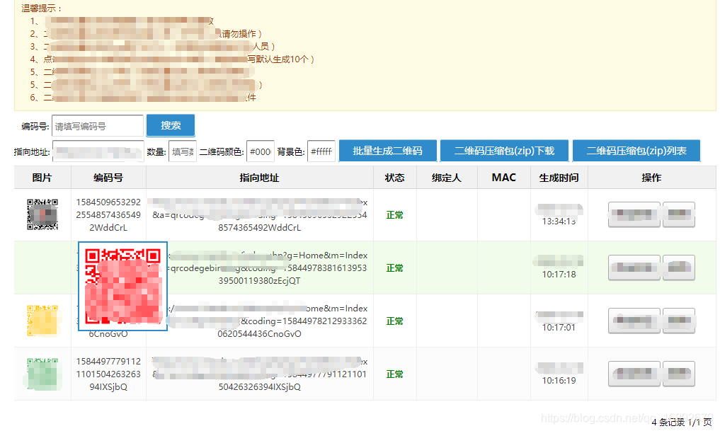
Task: Click 二维码压缩包(zip)下载 button
Action: click(504, 151)
